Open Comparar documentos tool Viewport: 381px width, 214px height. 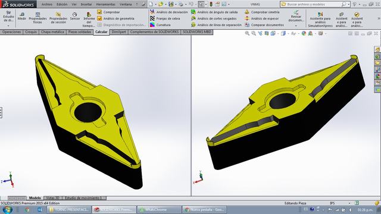pos(264,25)
